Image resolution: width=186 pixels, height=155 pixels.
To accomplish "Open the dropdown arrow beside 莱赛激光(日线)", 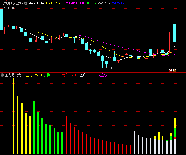I will point(26,3).
